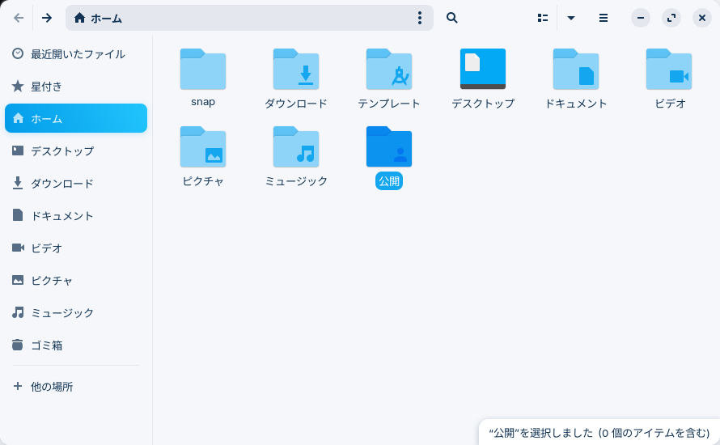The image size is (720, 445).
Task: Maximize the file manager window
Action: pos(671,18)
